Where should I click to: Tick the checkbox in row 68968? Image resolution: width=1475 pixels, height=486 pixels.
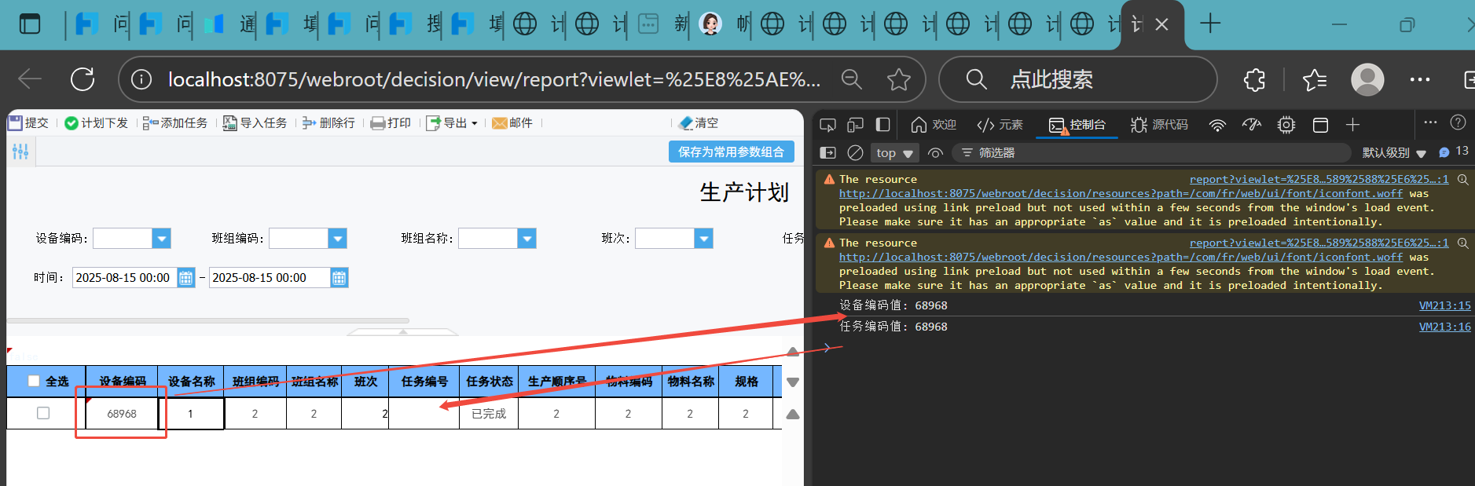[x=43, y=413]
